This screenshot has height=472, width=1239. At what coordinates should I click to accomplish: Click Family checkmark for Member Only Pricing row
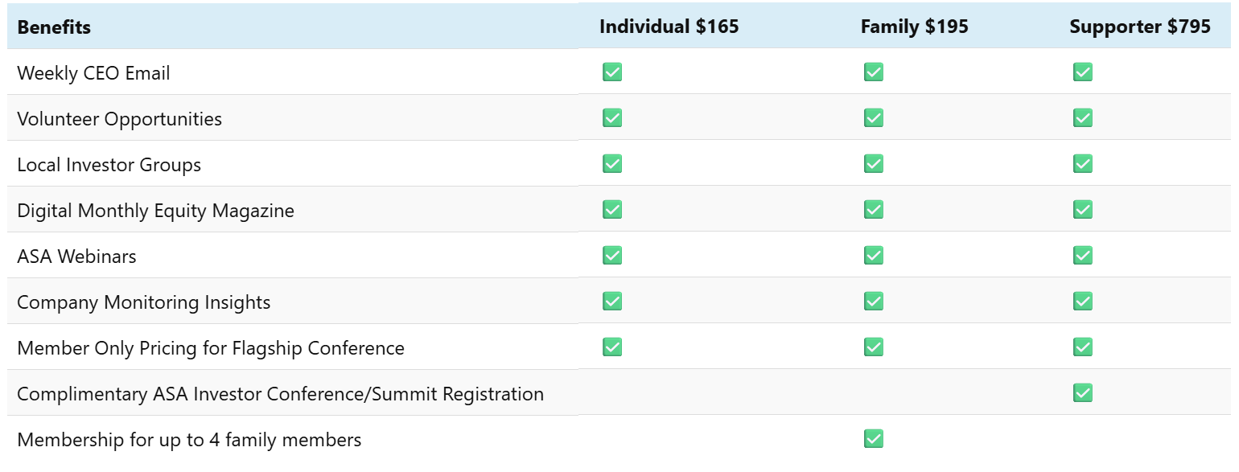[874, 347]
